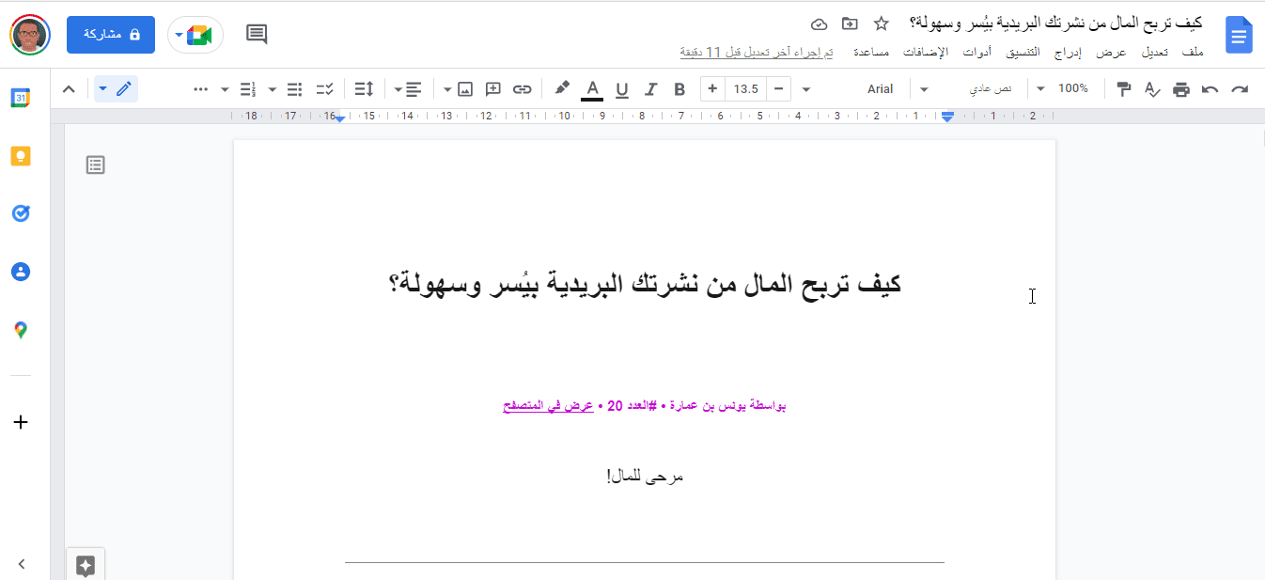Show document outline icon beside page

coord(96,165)
